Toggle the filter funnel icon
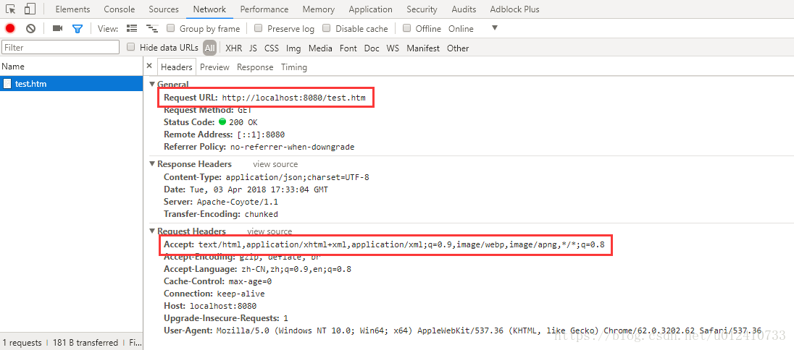 [x=77, y=28]
